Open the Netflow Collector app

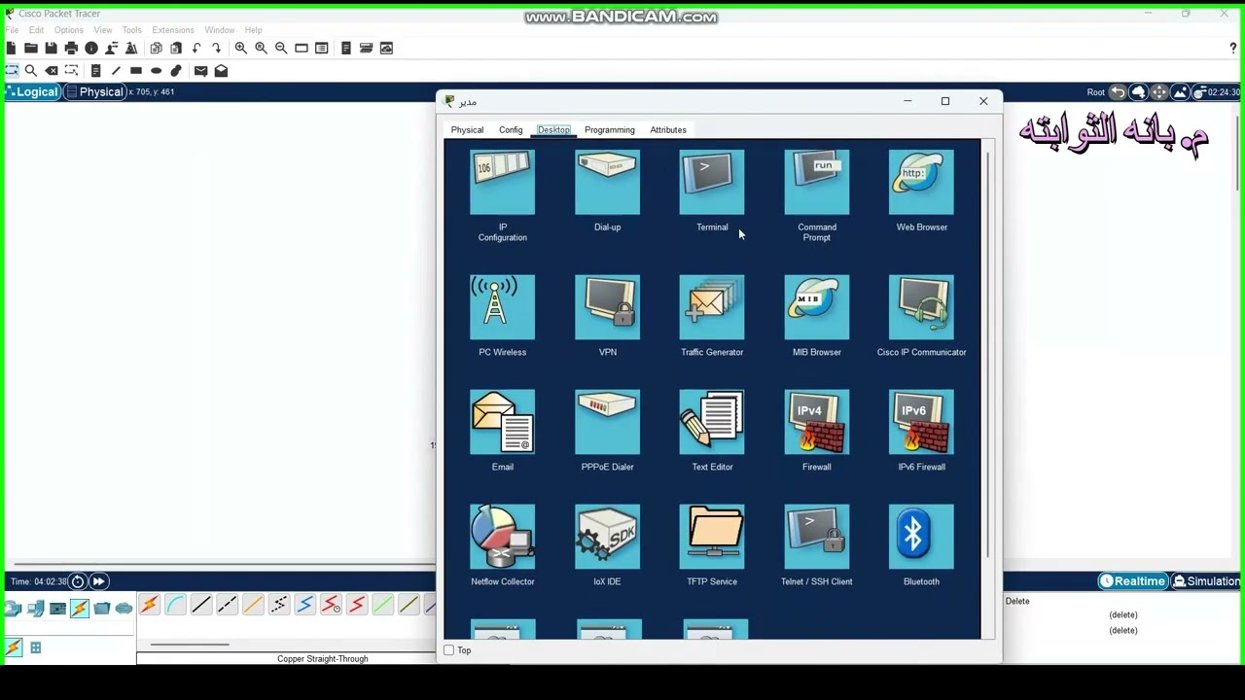(502, 537)
